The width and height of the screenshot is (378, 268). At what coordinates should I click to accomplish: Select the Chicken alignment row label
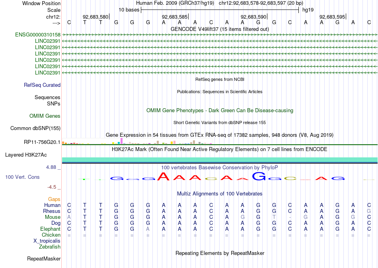click(51, 235)
